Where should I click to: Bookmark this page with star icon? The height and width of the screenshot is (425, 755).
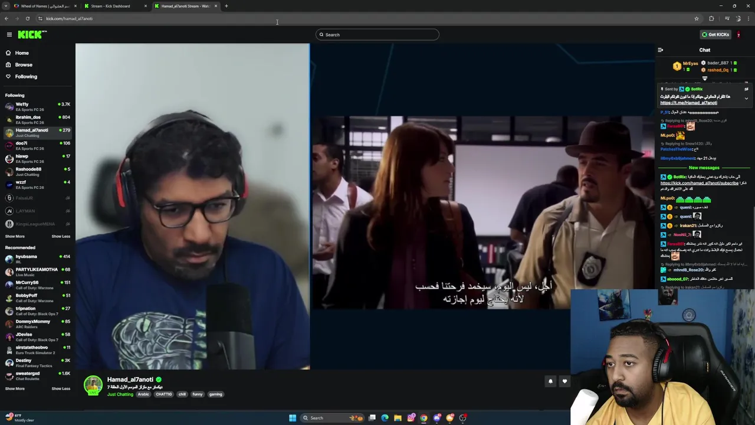coord(697,19)
